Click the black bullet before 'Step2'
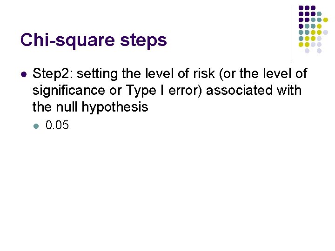Image resolution: width=335 pixels, height=251 pixels. [x=24, y=73]
